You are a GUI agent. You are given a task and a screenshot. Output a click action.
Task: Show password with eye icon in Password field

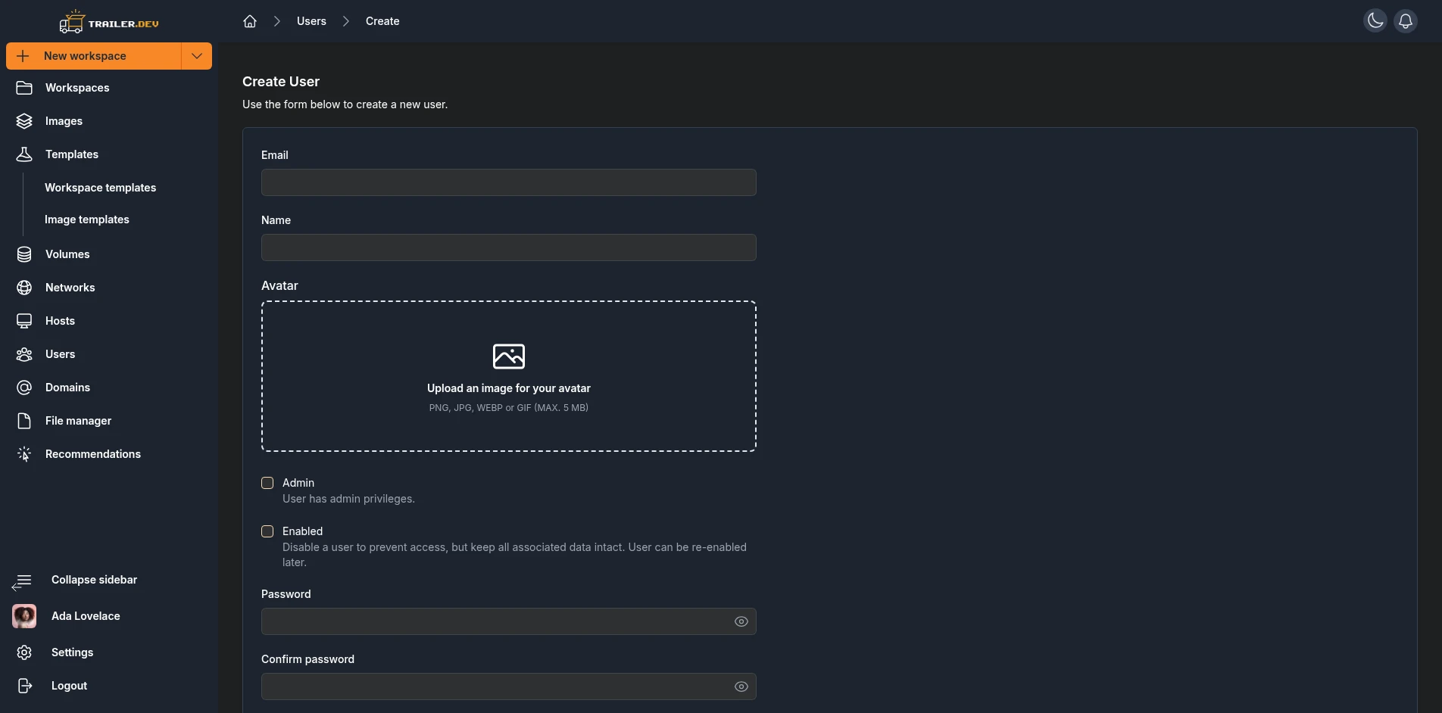[x=741, y=621]
